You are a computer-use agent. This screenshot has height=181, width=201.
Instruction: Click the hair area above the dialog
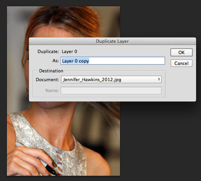64,20
